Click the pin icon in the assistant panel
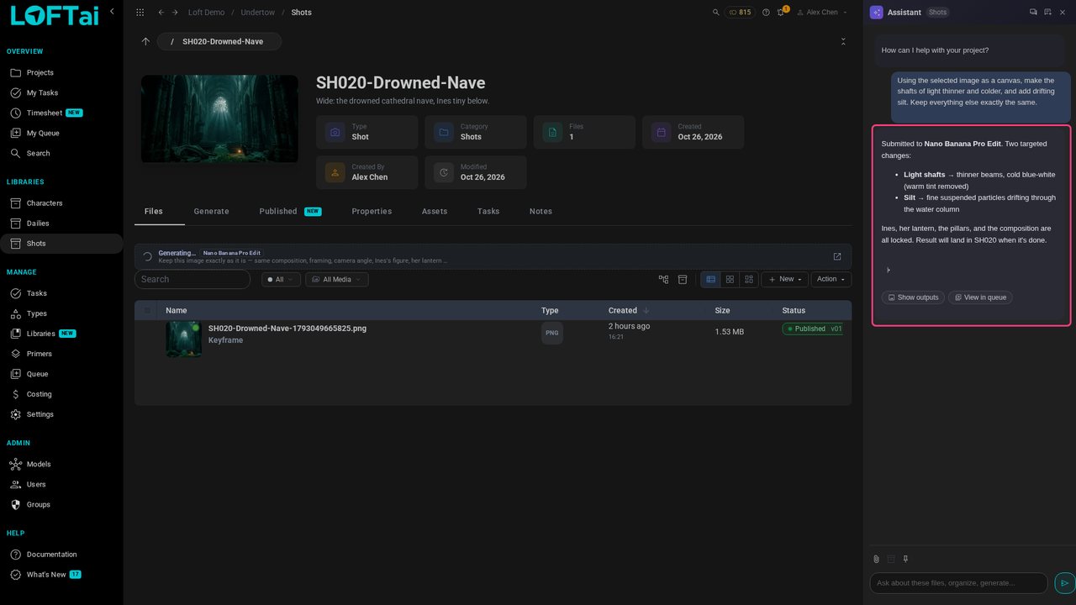This screenshot has width=1076, height=605. (x=905, y=559)
